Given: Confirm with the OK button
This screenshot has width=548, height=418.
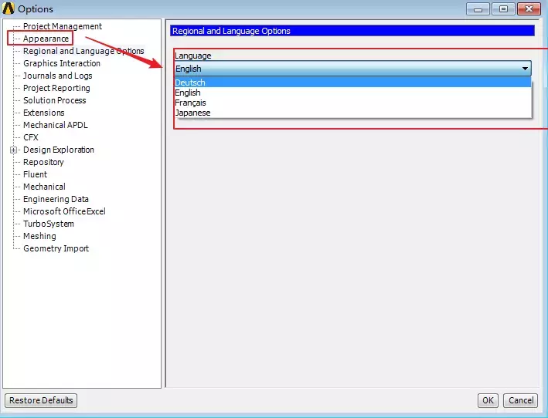Looking at the screenshot, I should click(488, 400).
